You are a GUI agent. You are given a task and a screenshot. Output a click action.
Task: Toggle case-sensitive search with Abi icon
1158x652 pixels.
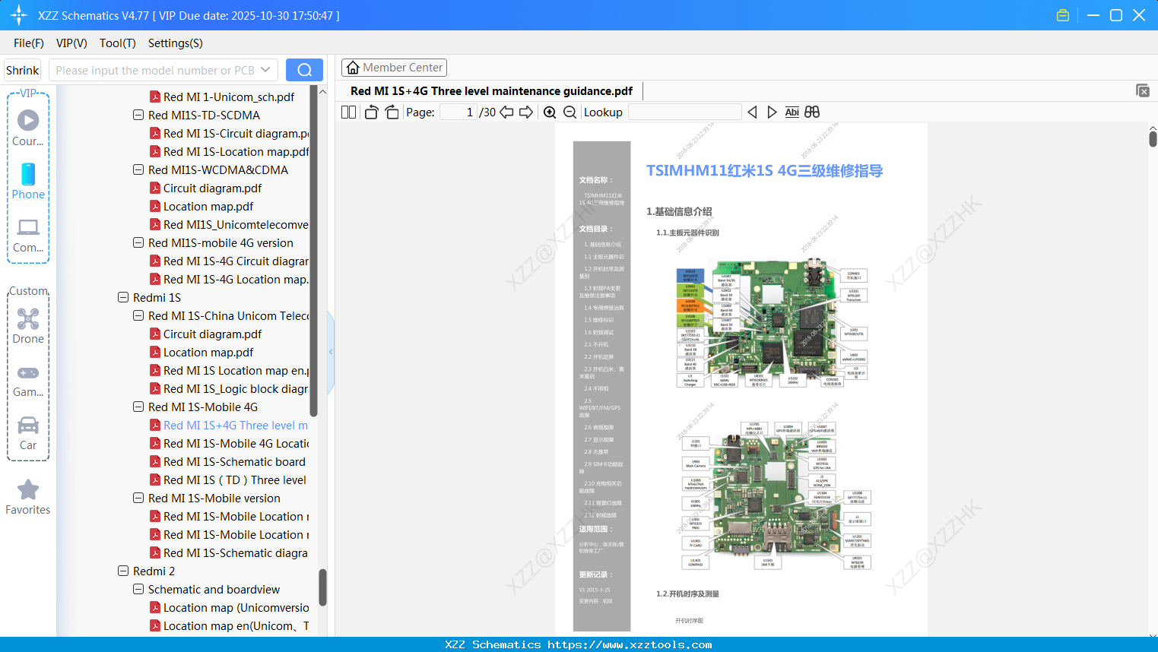coord(792,112)
